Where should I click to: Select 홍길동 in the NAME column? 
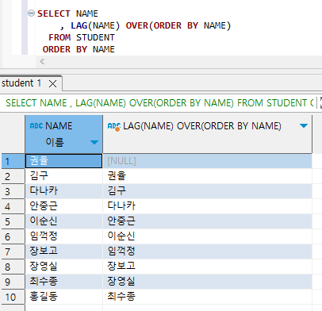point(63,297)
